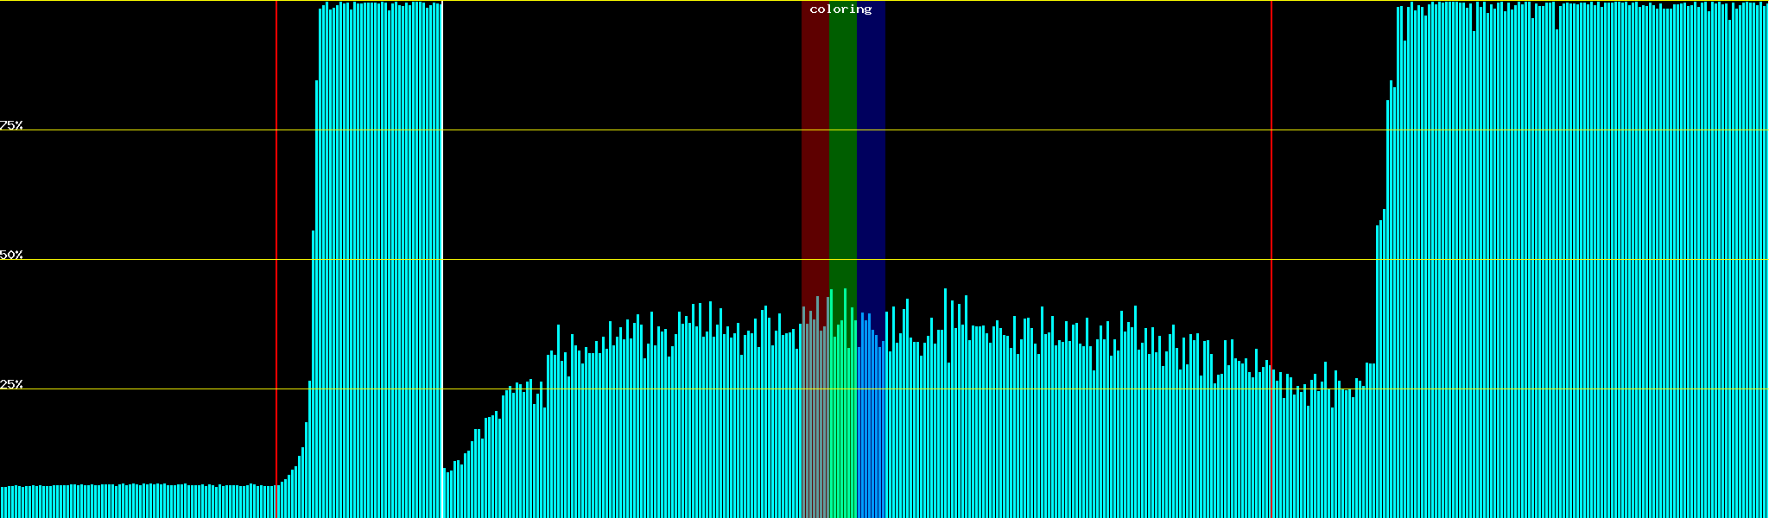This screenshot has height=518, width=1769.
Task: Click the 75% axis label
Action: point(11,125)
